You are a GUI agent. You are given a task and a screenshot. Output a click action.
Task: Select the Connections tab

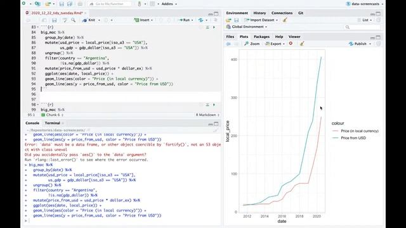[x=282, y=13]
